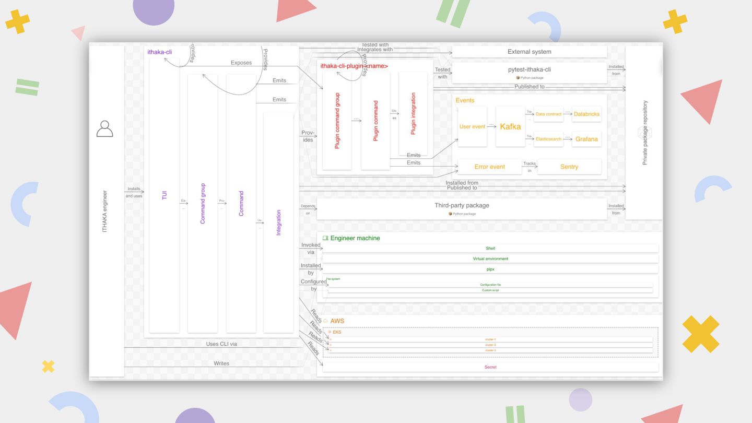Click the AWS group title
This screenshot has height=423, width=752.
[337, 321]
